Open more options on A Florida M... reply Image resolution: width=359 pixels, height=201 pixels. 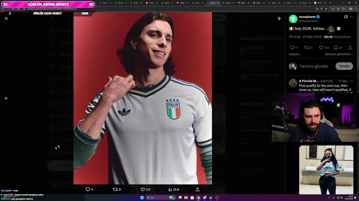[351, 81]
